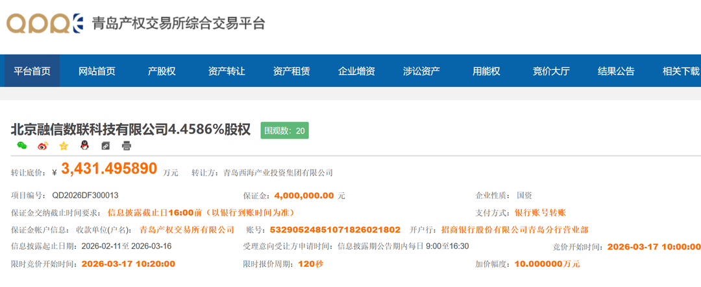Navigate to 企业增资 page
This screenshot has height=287, width=701.
pos(356,71)
